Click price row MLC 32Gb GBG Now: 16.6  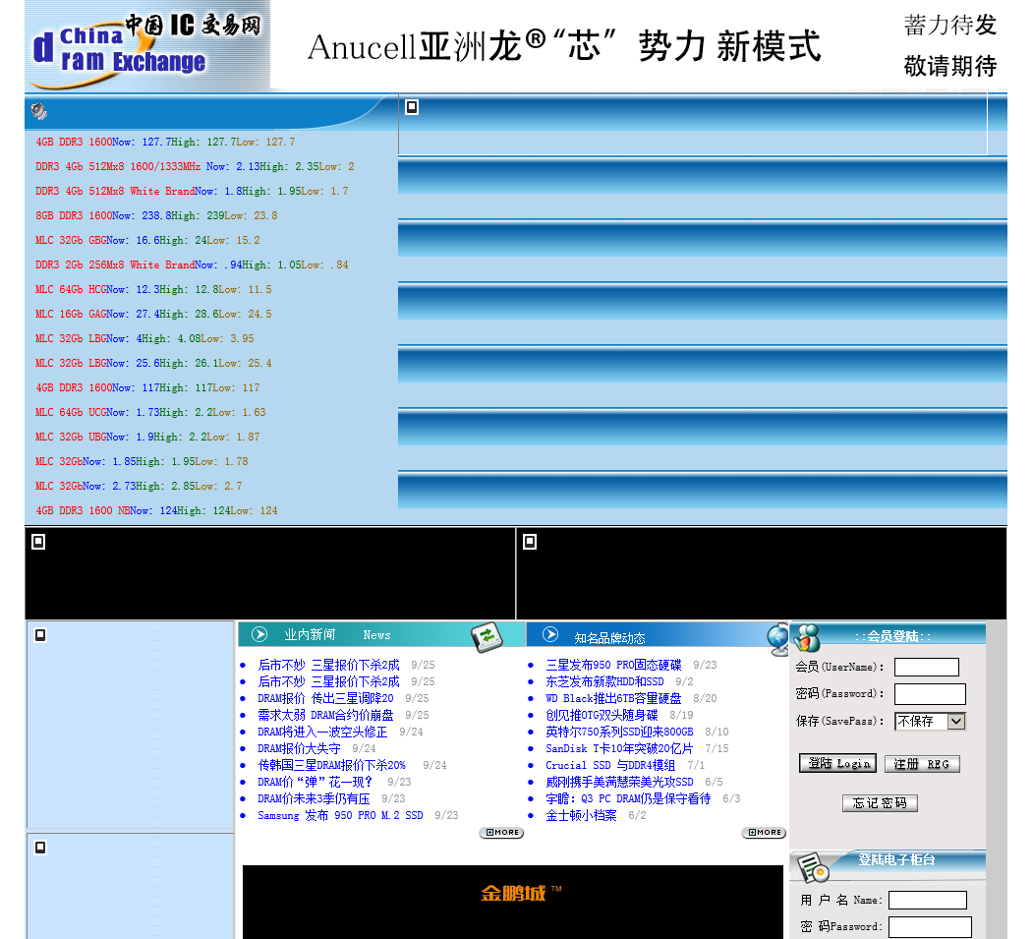(x=147, y=240)
